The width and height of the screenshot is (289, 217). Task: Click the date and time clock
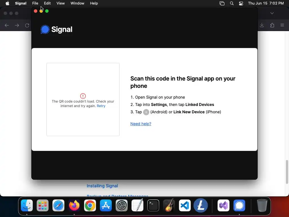pyautogui.click(x=266, y=3)
